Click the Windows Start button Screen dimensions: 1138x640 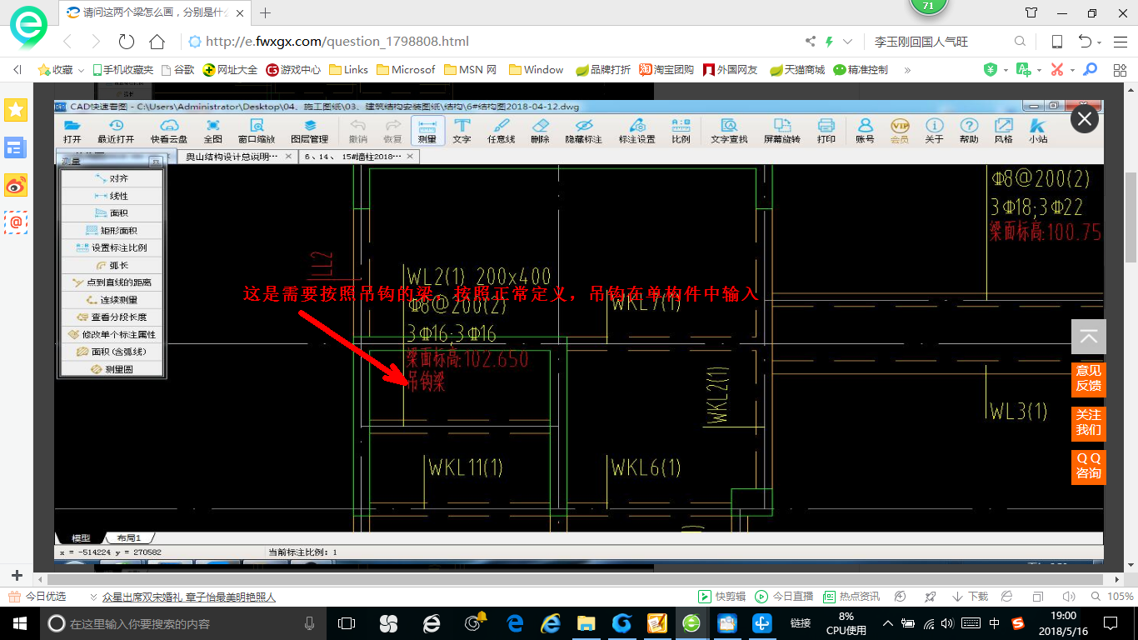coord(19,623)
